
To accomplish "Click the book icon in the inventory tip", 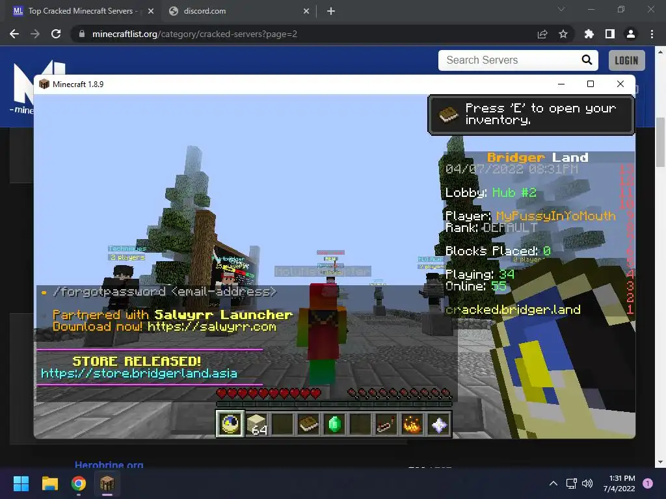I will 448,114.
